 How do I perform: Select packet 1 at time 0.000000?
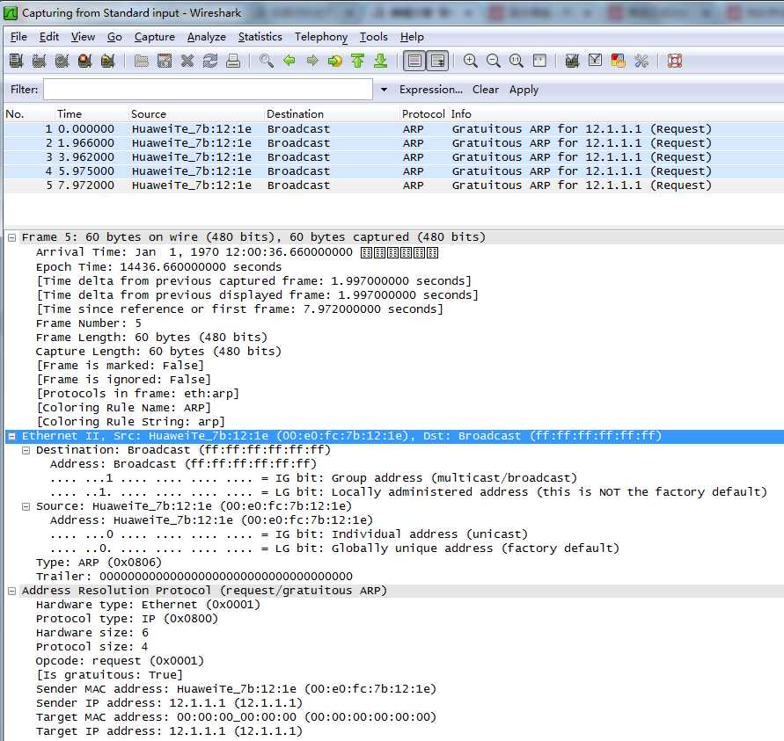click(393, 129)
